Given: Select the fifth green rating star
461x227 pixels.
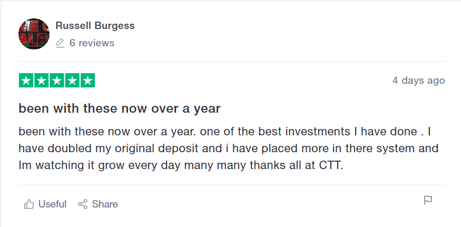Looking at the screenshot, I should click(87, 80).
